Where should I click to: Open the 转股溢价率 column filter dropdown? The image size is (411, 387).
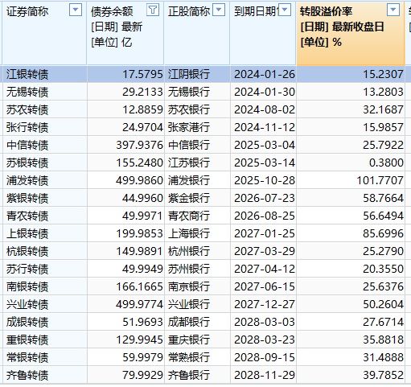[x=393, y=10]
